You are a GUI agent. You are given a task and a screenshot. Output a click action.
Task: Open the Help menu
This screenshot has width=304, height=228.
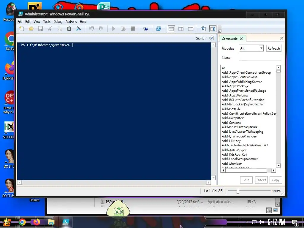pyautogui.click(x=83, y=21)
